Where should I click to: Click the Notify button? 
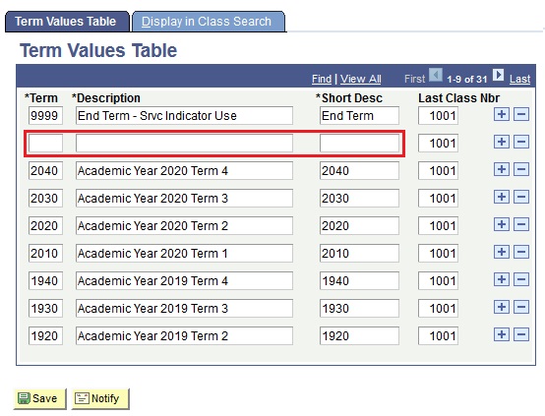click(x=100, y=398)
